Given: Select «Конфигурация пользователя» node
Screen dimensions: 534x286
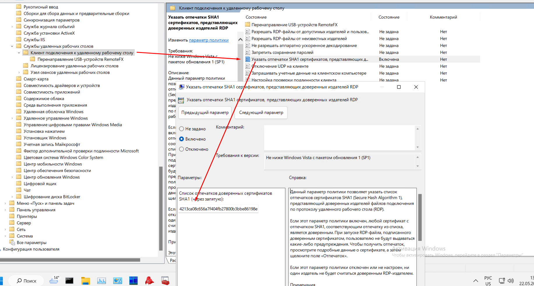Looking at the screenshot, I should pyautogui.click(x=31, y=249).
